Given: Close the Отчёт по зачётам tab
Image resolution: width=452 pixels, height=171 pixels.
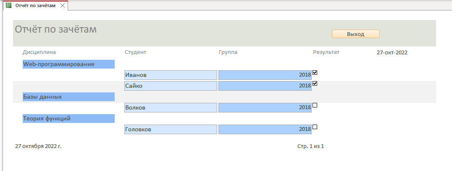Looking at the screenshot, I should (x=62, y=5).
